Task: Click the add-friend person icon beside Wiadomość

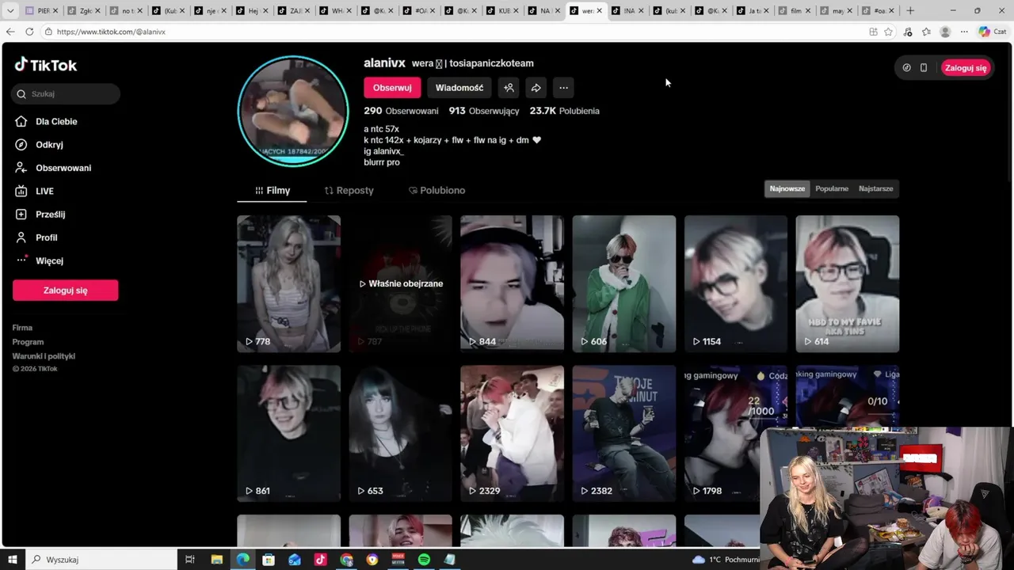Action: [509, 88]
